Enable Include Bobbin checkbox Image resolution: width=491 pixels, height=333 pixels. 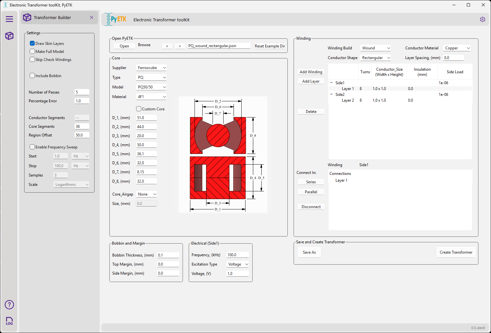point(32,76)
